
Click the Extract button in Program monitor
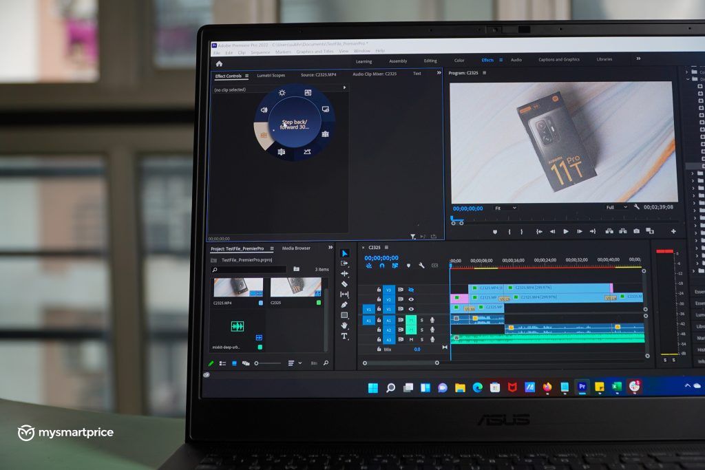(x=622, y=231)
